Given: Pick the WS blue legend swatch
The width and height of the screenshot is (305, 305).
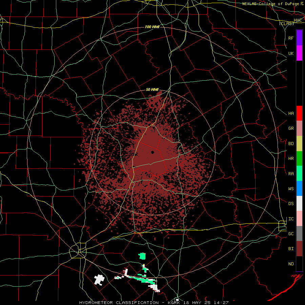Looking at the screenshot, I should click(299, 188).
